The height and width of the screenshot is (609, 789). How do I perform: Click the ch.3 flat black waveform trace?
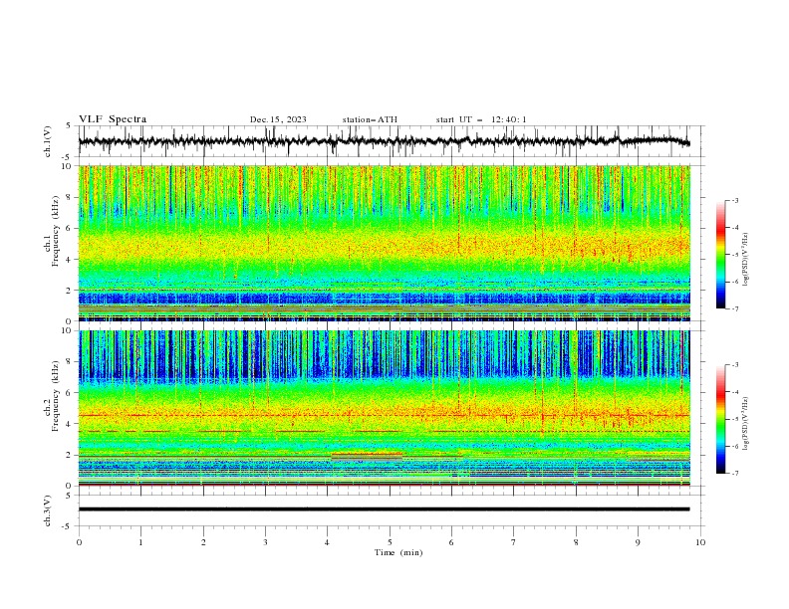(384, 509)
